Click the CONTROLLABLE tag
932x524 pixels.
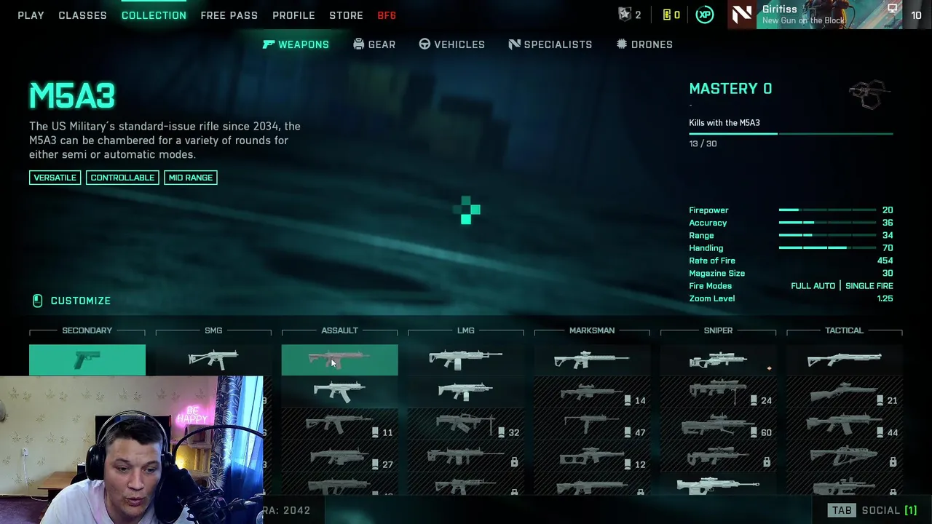pyautogui.click(x=122, y=178)
